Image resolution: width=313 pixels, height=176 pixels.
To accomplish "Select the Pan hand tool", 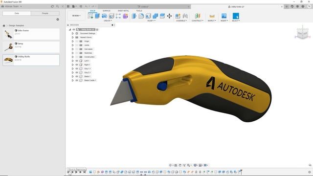I will point(180,165).
